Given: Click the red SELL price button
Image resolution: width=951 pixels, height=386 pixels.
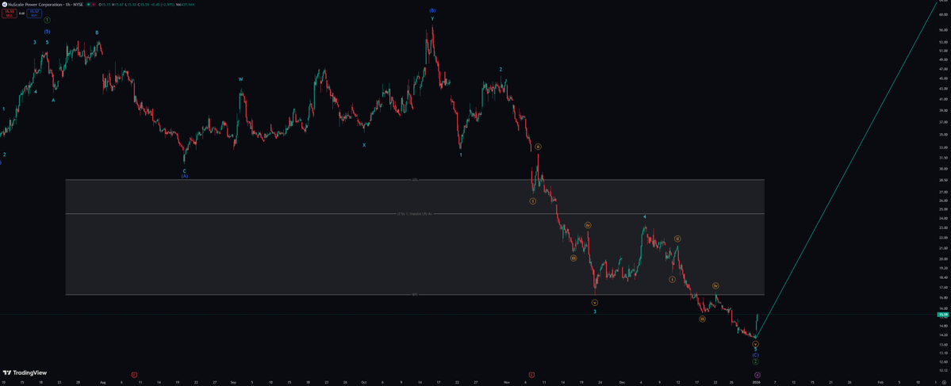Looking at the screenshot, I should (8, 13).
